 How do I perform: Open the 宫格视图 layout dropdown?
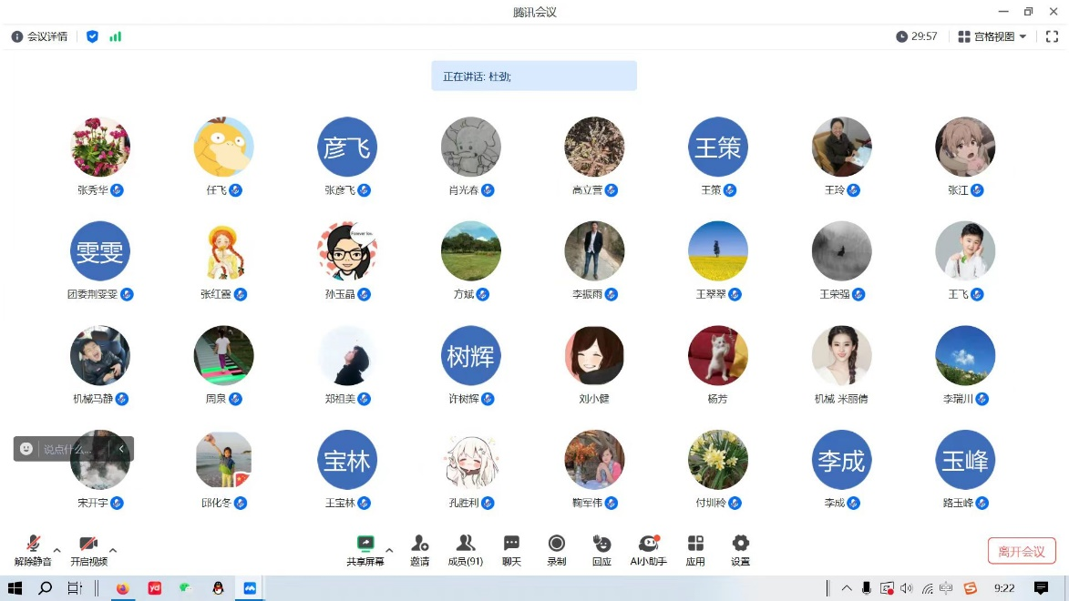pos(992,36)
